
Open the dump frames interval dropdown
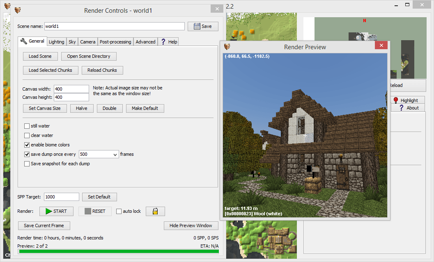tap(115, 155)
